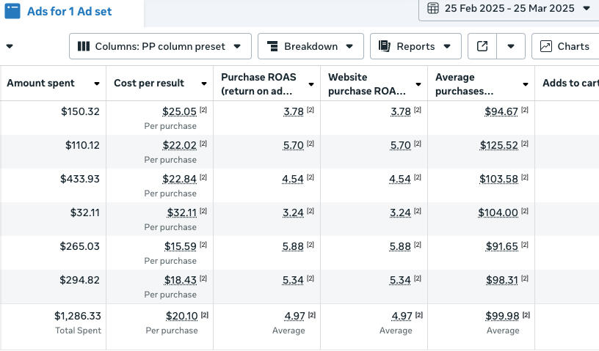Click the Reports document icon
The image size is (599, 351).
384,46
